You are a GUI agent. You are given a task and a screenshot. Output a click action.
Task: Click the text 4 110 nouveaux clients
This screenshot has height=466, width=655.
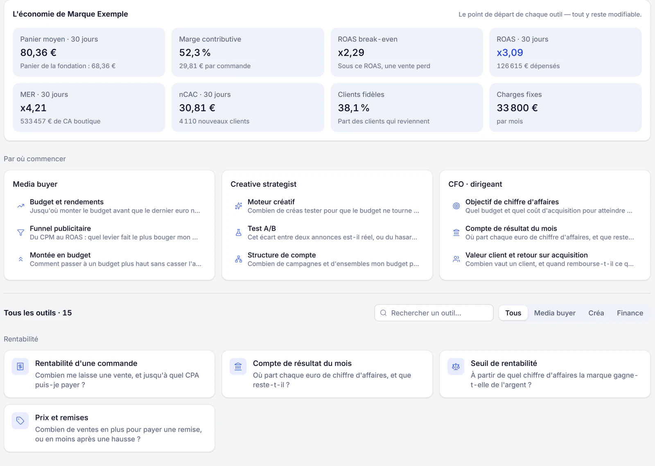coord(214,121)
